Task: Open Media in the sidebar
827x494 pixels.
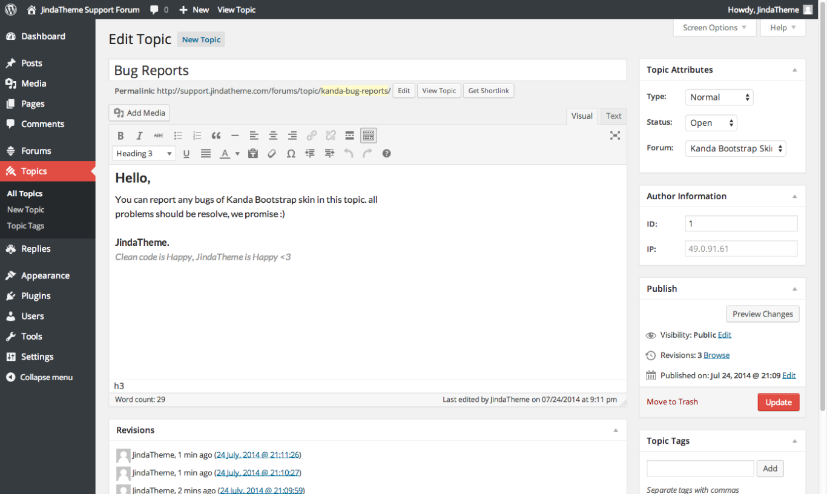Action: coord(47,84)
